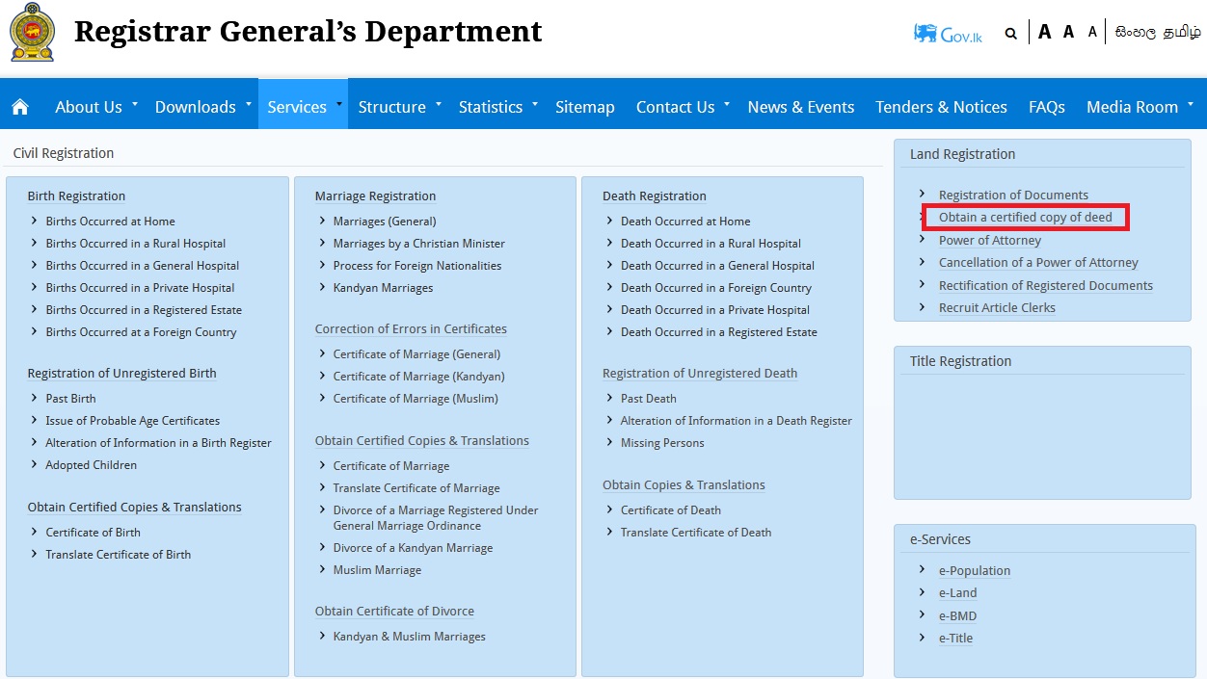The height and width of the screenshot is (679, 1207).
Task: Select the largest font size A
Action: tap(1044, 33)
